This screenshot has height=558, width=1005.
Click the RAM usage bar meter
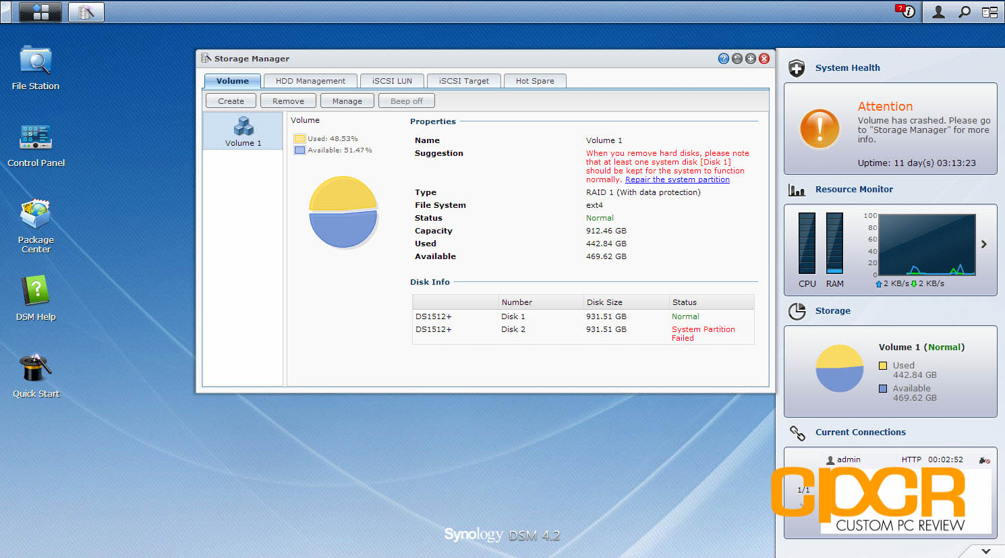834,243
